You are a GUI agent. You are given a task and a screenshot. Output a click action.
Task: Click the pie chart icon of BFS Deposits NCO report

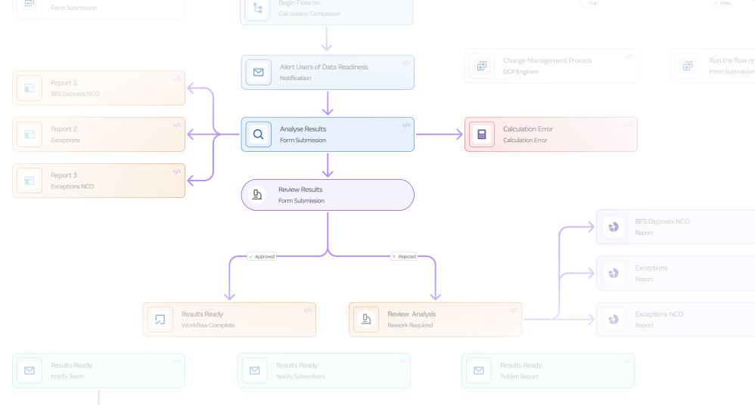point(614,227)
